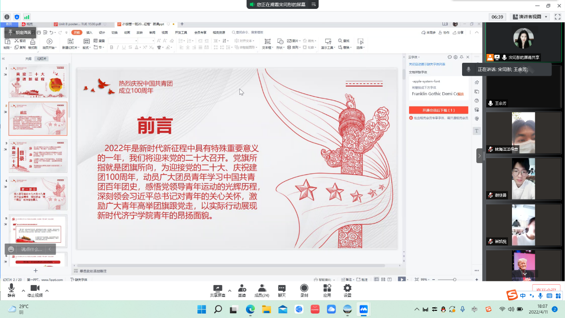Click the WPS zoom slider handle

[454, 279]
